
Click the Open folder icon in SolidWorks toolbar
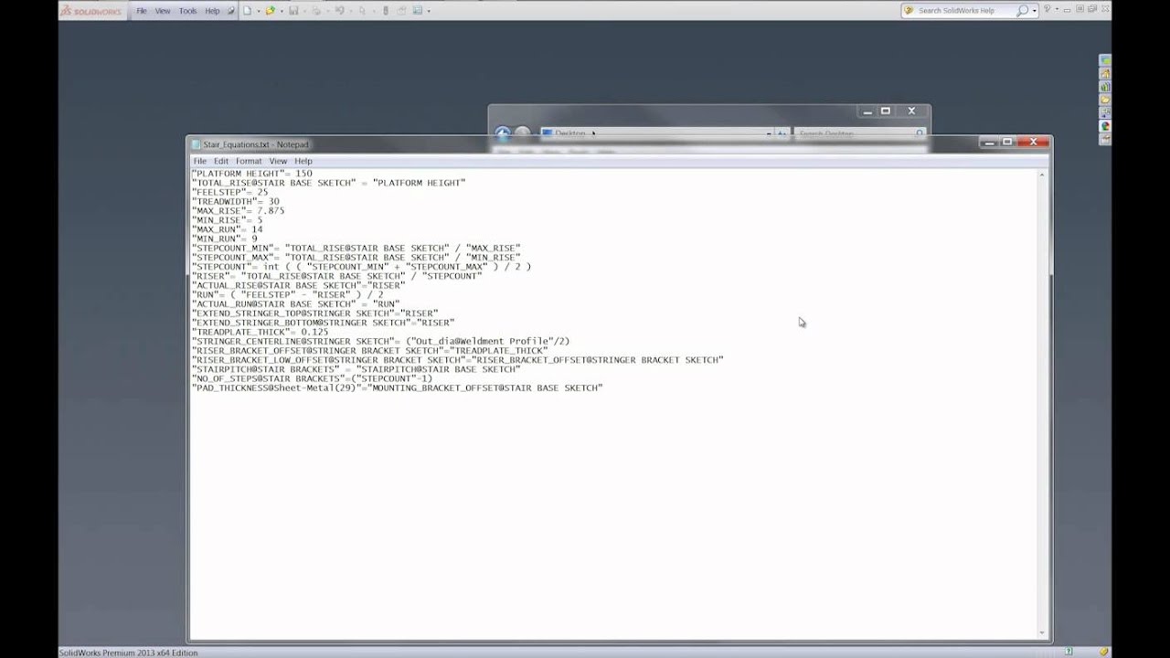click(270, 11)
